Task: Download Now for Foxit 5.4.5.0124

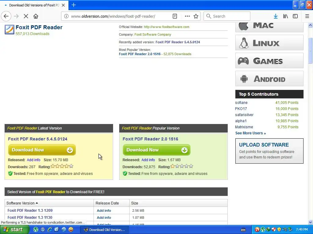Action: pyautogui.click(x=42, y=150)
